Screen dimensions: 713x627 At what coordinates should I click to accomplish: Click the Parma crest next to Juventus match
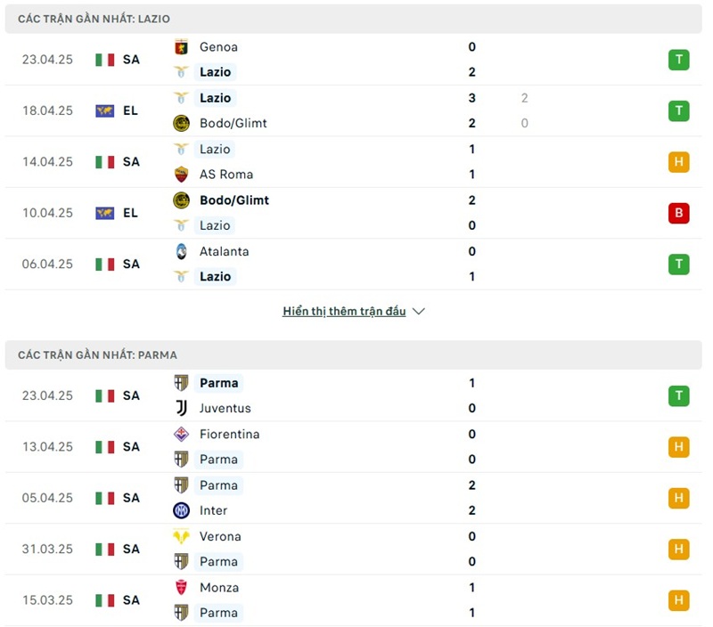point(180,382)
